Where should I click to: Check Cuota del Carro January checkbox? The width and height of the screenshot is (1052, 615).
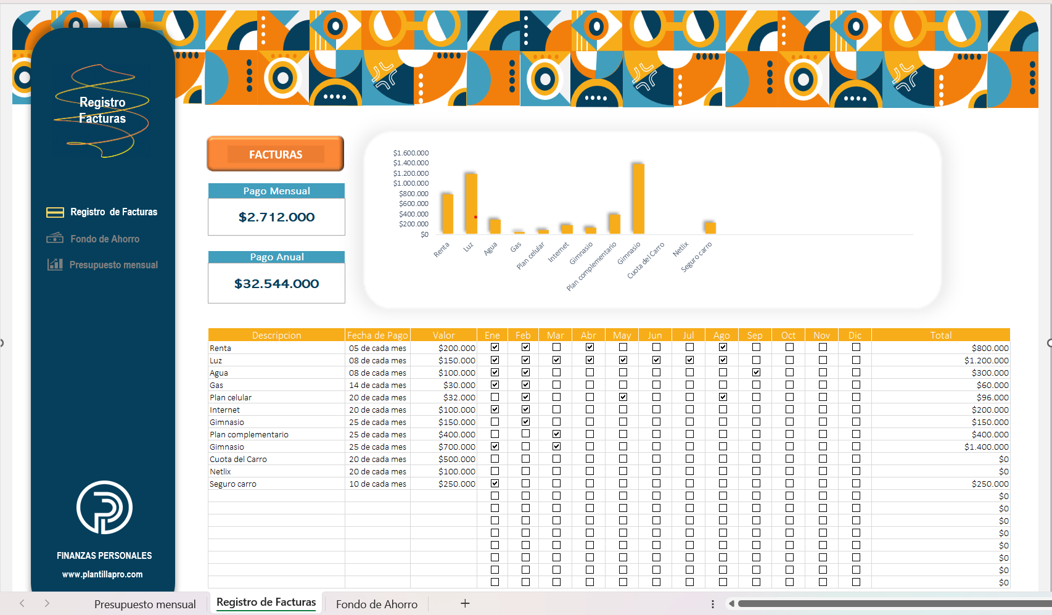tap(495, 458)
